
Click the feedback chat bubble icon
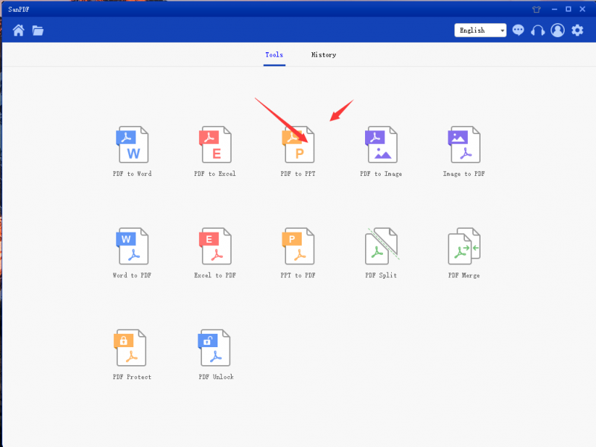(519, 31)
